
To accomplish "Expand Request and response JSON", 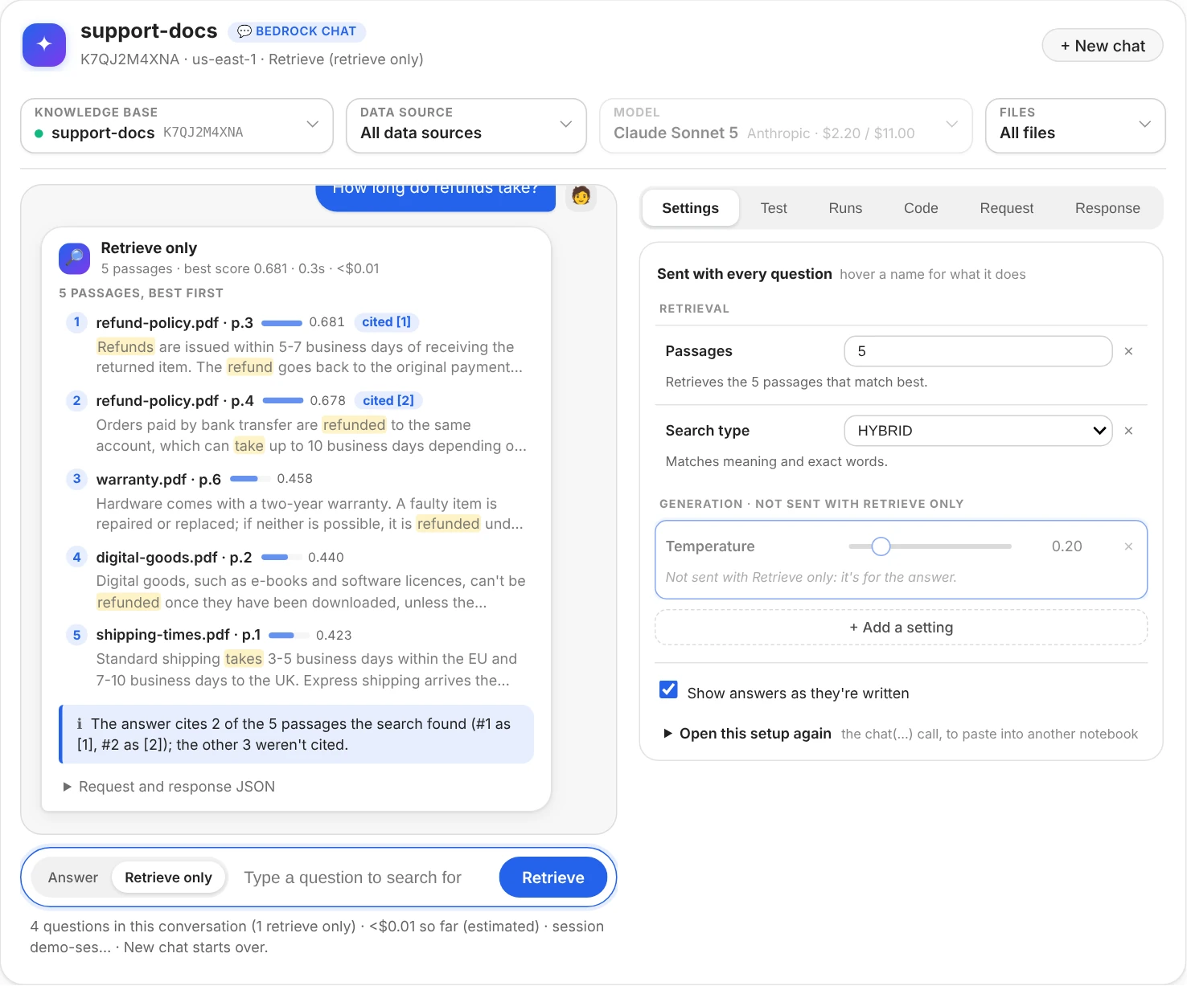I will 169,787.
